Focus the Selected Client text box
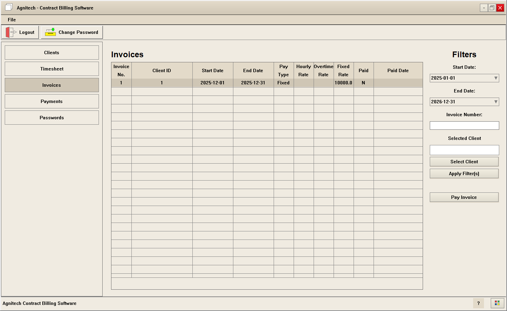507x311 pixels. [x=464, y=150]
